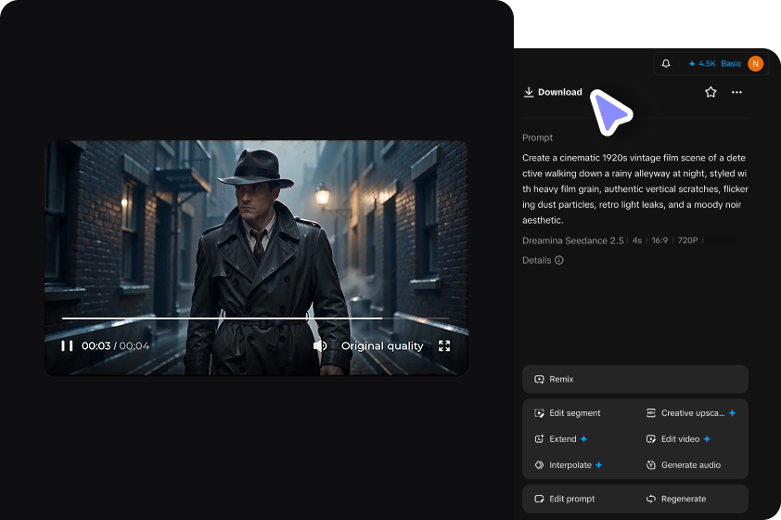Click the 4s duration label
Screen dimensions: 781x520
tap(636, 240)
